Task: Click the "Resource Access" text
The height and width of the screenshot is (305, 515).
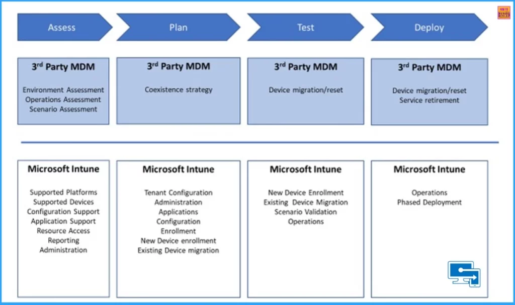Action: 63,231
